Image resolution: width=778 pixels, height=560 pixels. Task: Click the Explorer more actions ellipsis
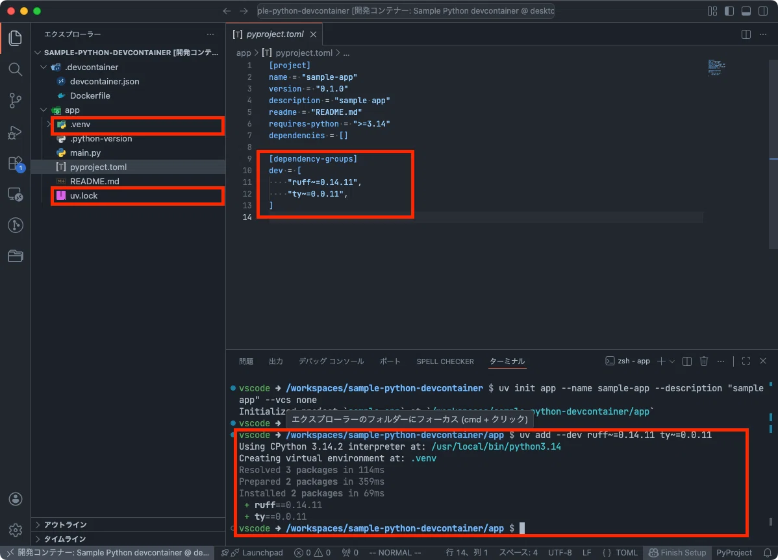tap(210, 34)
